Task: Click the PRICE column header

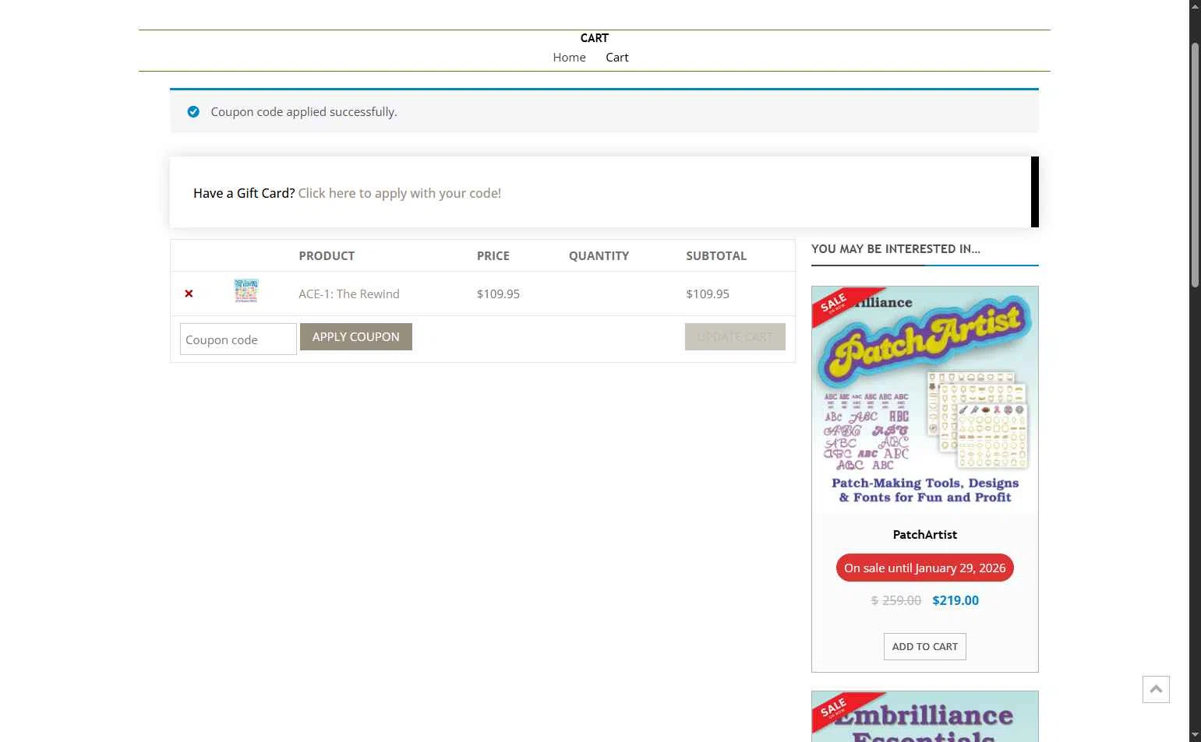Action: 493,256
